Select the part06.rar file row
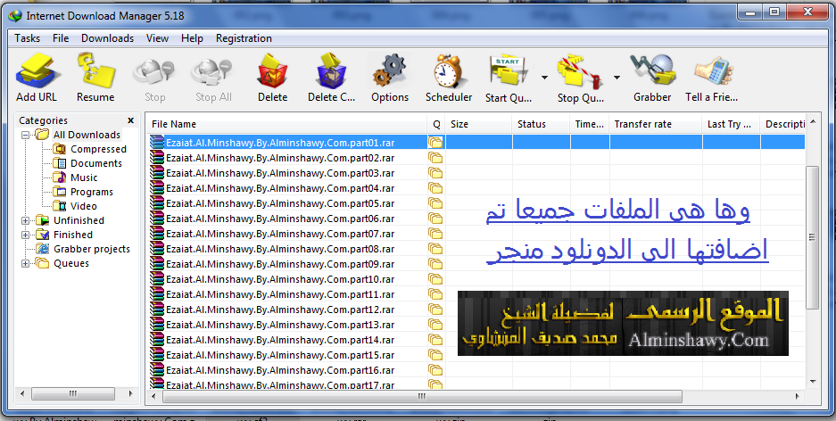 (475, 219)
